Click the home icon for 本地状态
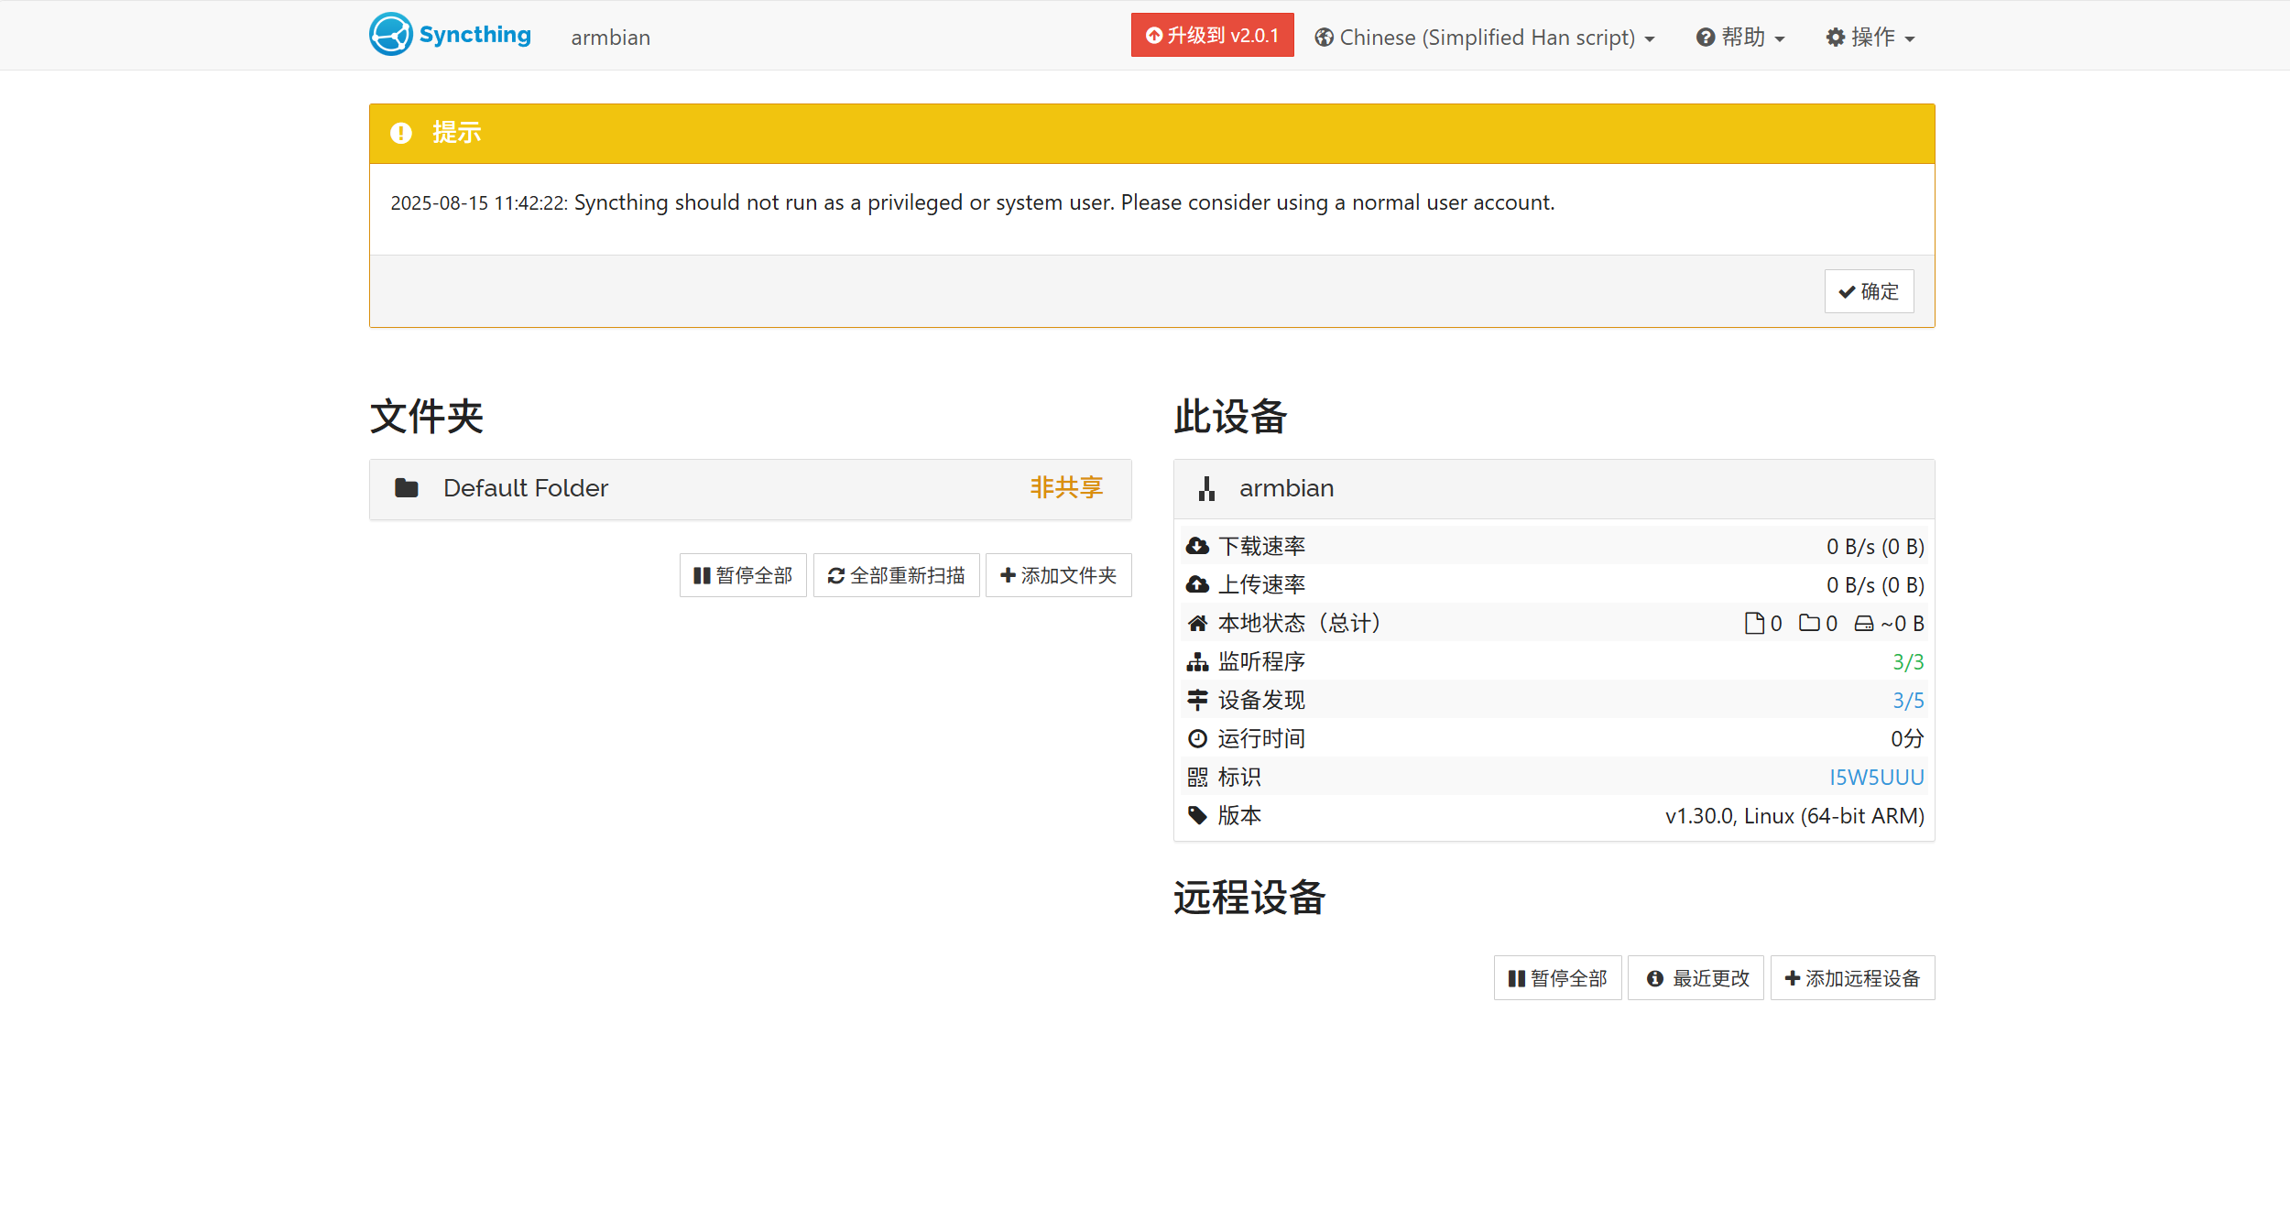Viewport: 2290px width, 1209px height. click(1197, 624)
